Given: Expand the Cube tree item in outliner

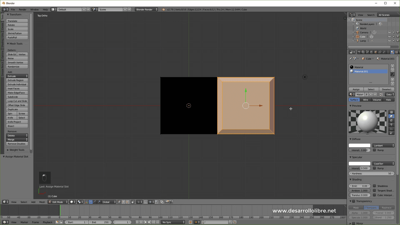Looking at the screenshot, I should pyautogui.click(x=353, y=36).
